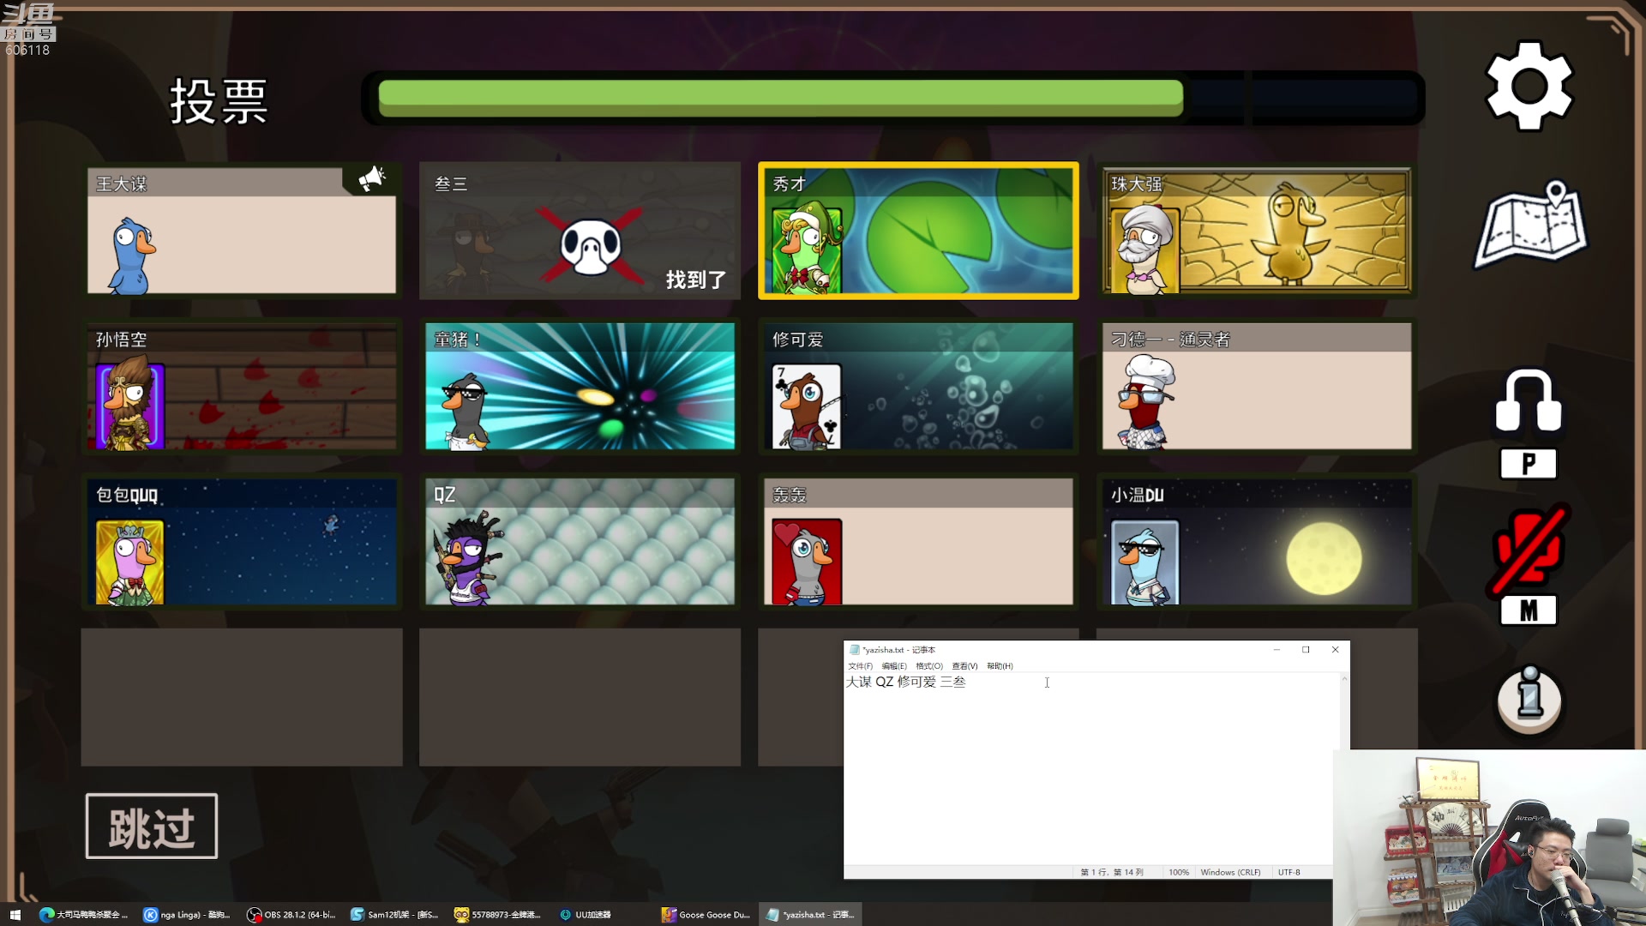Vote for player 轰轰

pos(918,541)
